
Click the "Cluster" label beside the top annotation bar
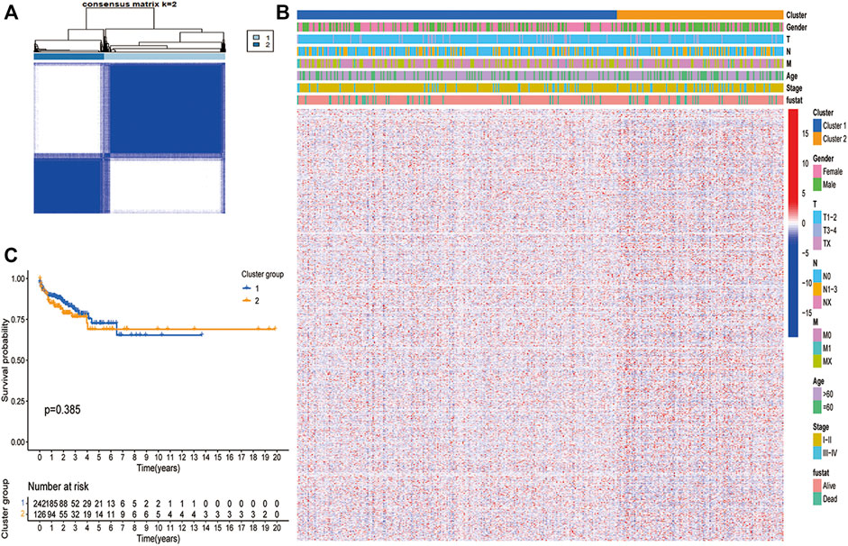click(797, 15)
